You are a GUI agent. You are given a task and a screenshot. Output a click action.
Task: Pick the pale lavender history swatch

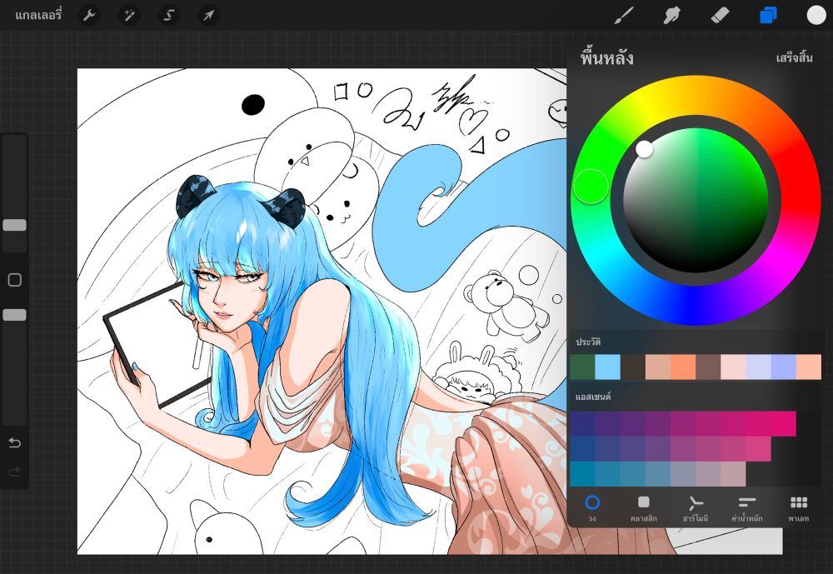click(x=758, y=367)
